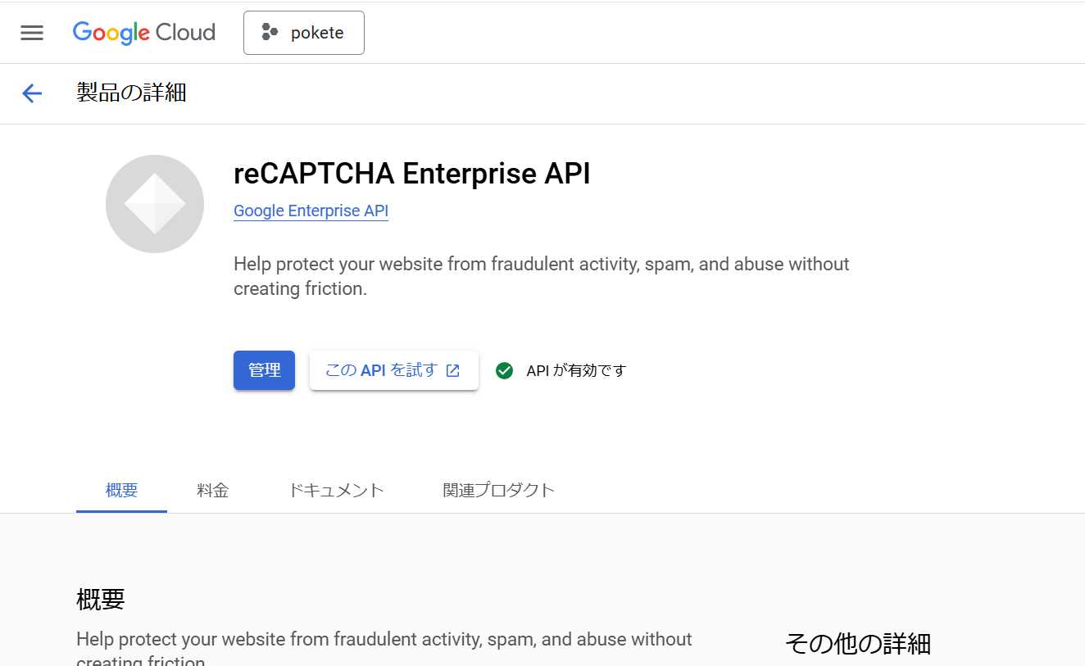Image resolution: width=1085 pixels, height=666 pixels.
Task: Click the 管理 button
Action: coord(264,370)
